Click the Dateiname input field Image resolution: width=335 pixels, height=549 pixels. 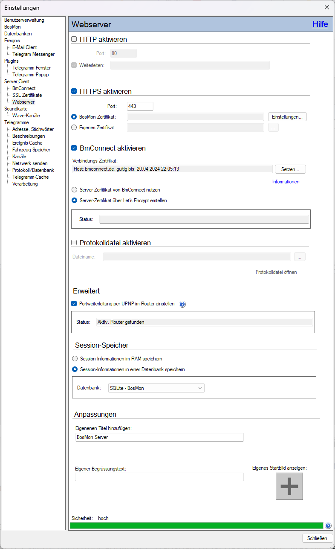197,257
